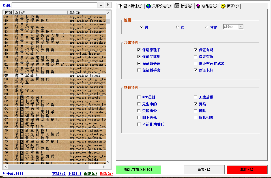271x178 pixels.
Task: Click in the 查询 search input field
Action: (x=54, y=5)
